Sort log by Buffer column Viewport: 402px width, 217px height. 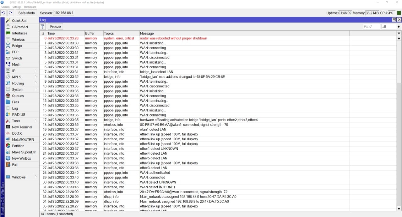[94, 33]
